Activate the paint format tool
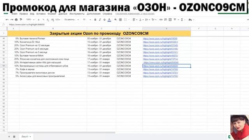 [21, 20]
